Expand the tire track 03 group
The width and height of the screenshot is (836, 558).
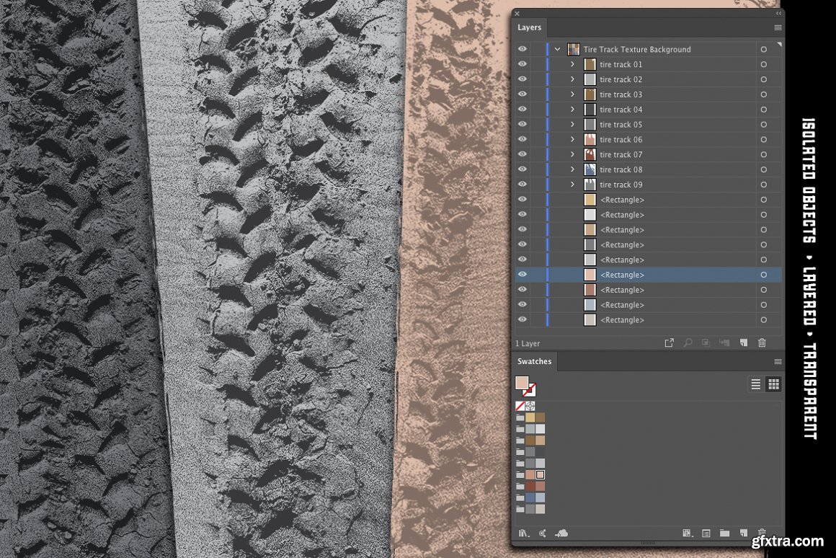[x=573, y=94]
